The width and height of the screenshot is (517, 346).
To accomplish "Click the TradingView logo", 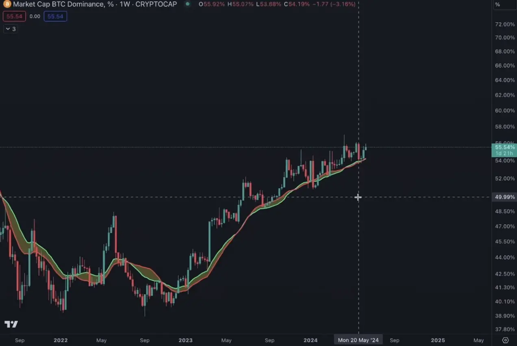I will [11, 324].
